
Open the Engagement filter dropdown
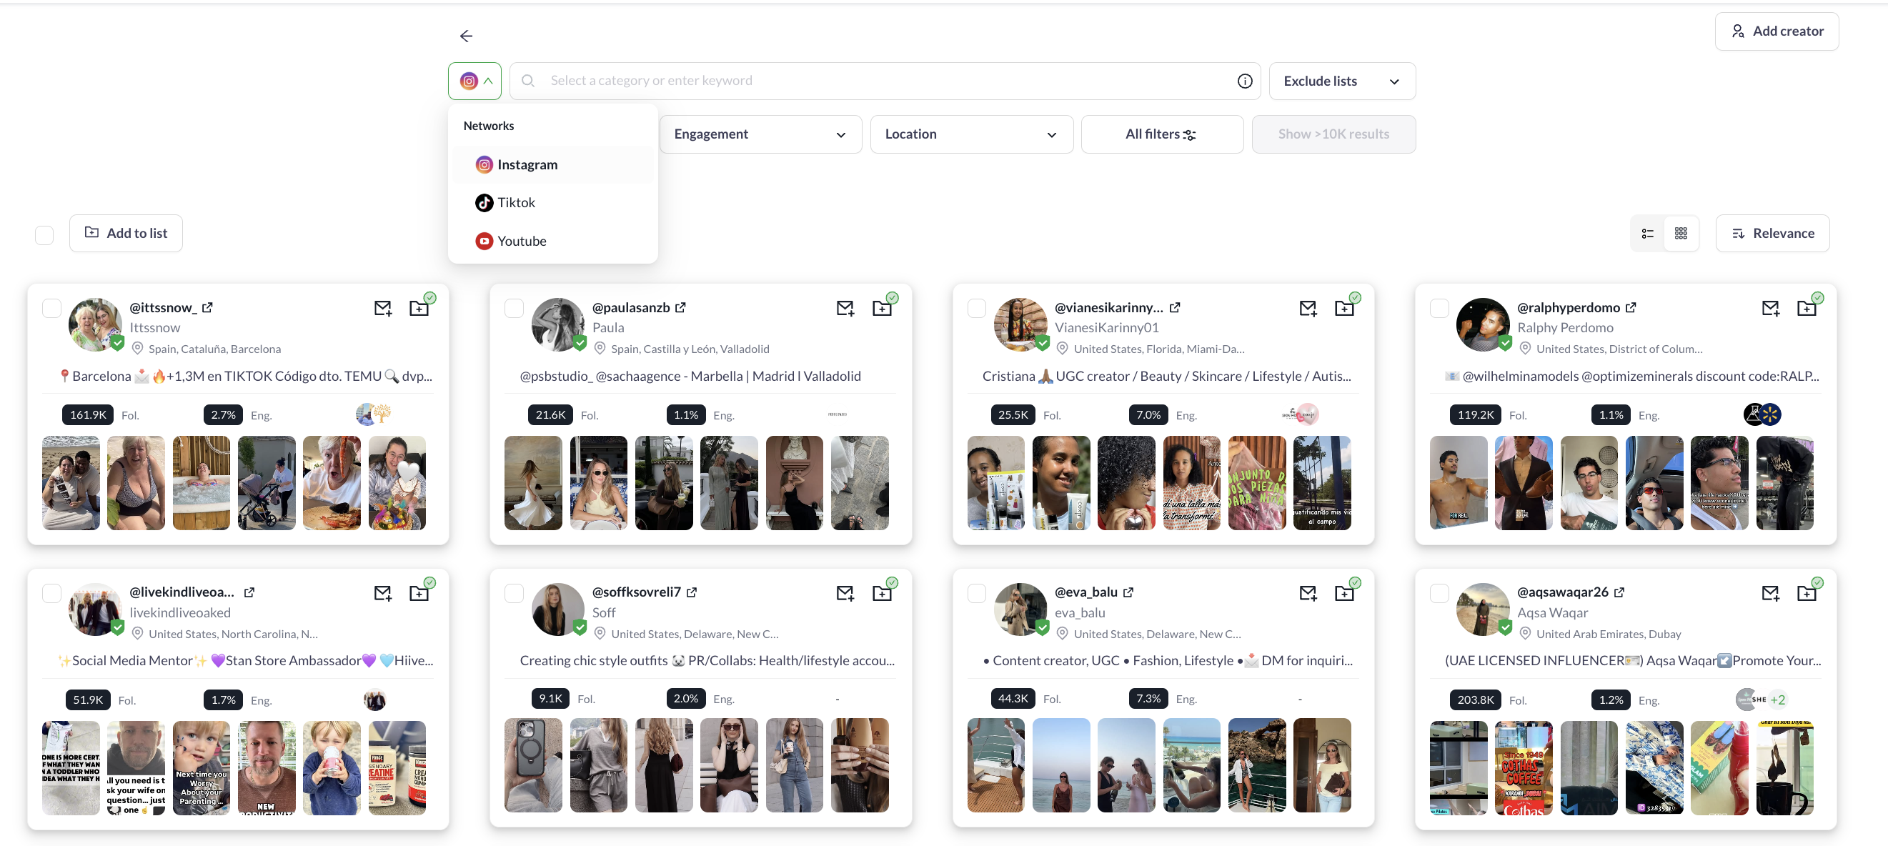760,134
